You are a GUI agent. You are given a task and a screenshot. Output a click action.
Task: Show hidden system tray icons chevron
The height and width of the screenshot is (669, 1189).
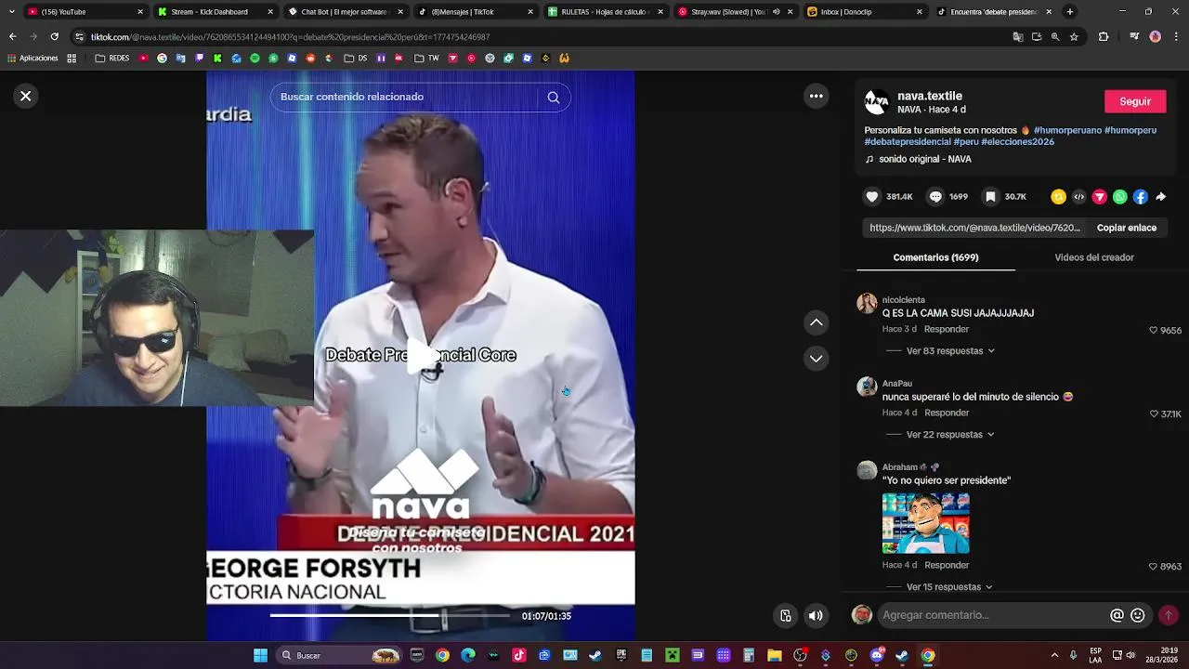[1054, 656]
